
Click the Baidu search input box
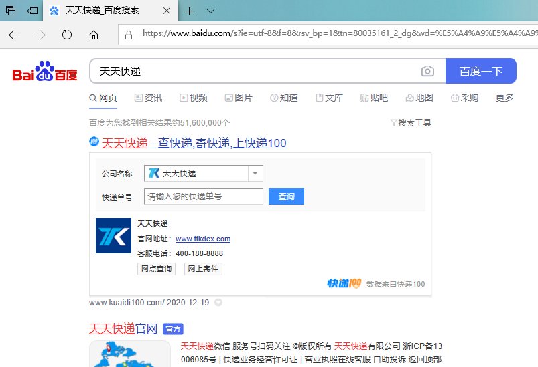pos(257,71)
